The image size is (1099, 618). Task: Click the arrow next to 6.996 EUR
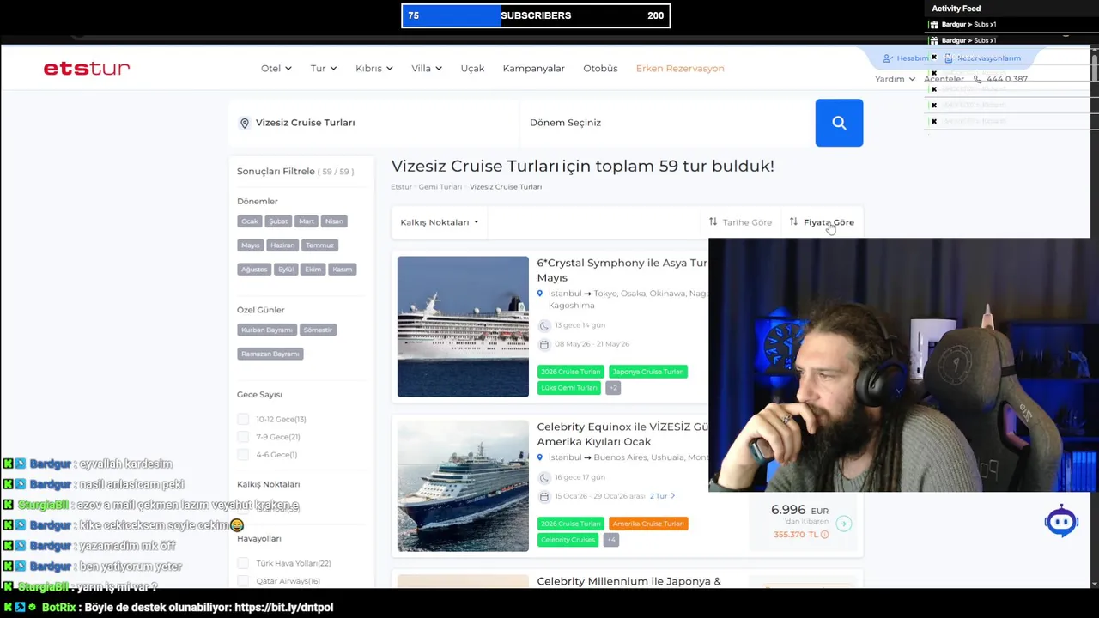click(x=843, y=524)
